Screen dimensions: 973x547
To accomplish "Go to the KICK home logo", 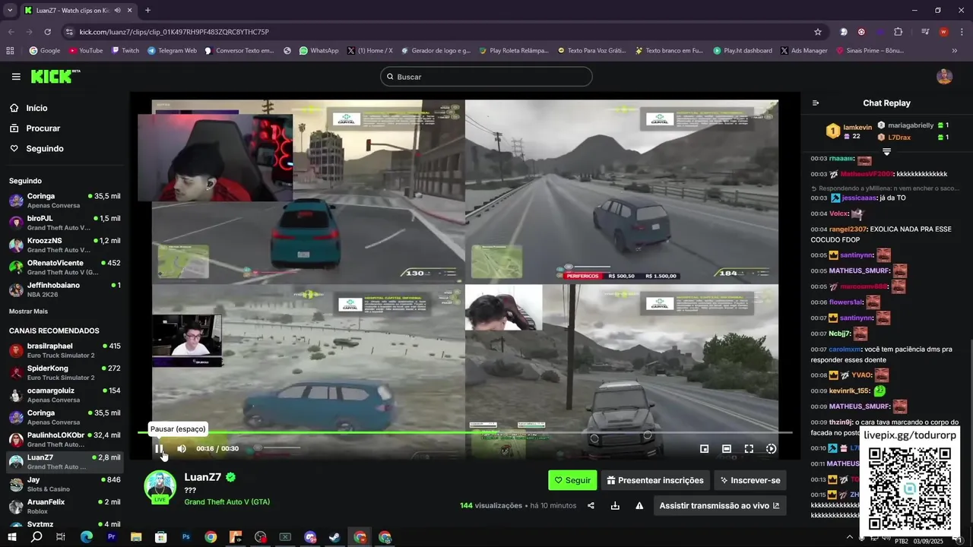I will 55,76.
